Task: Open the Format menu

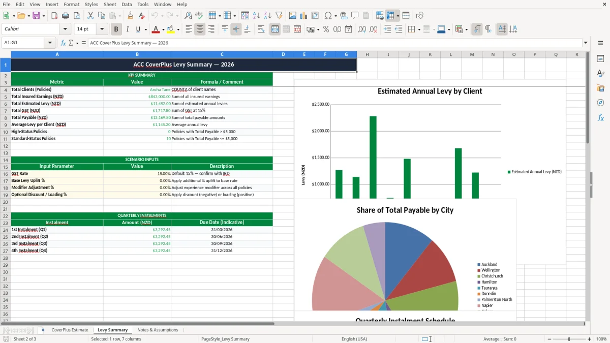Action: coord(71,4)
